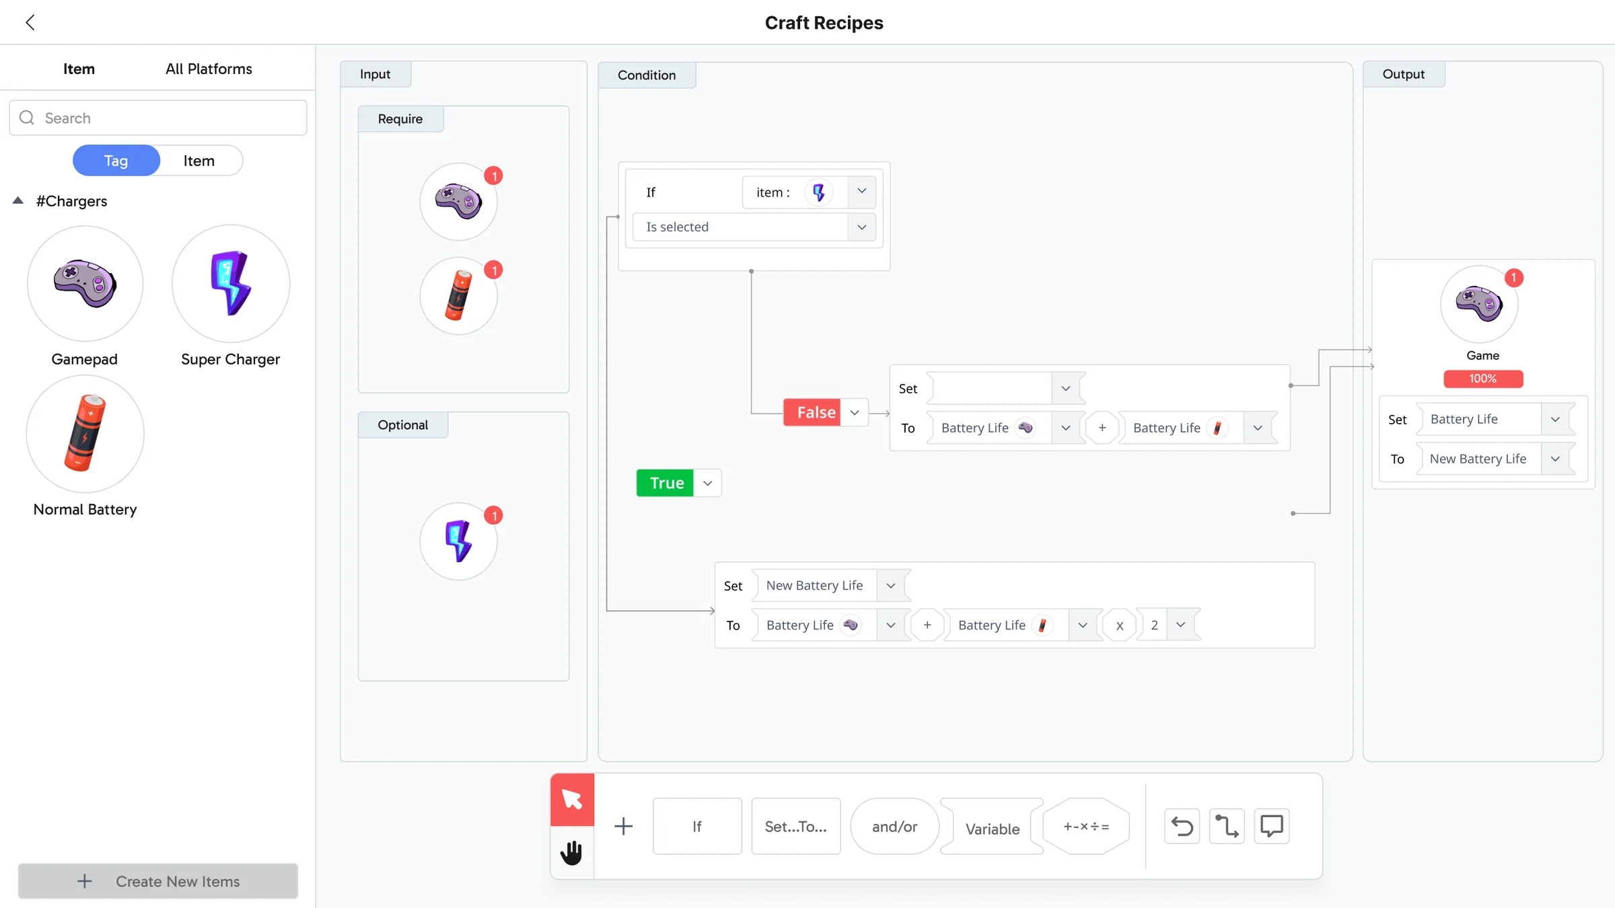Viewport: 1615px width, 908px height.
Task: Click the Game output gamepad icon
Action: pyautogui.click(x=1479, y=304)
